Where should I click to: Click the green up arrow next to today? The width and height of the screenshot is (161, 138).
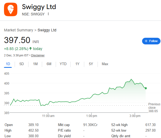point(30,49)
